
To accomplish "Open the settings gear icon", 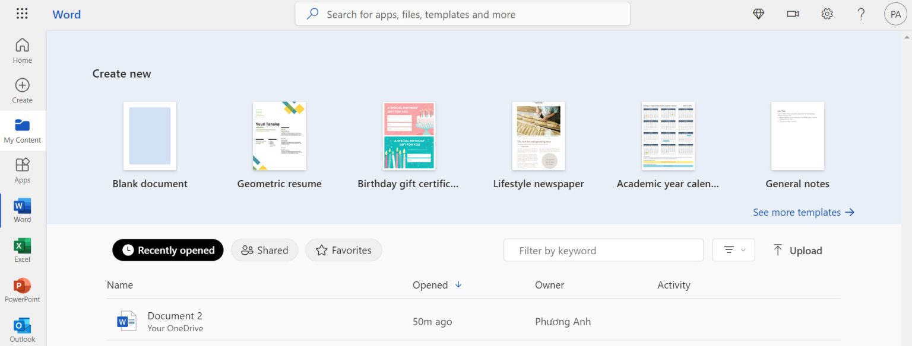I will coord(826,14).
